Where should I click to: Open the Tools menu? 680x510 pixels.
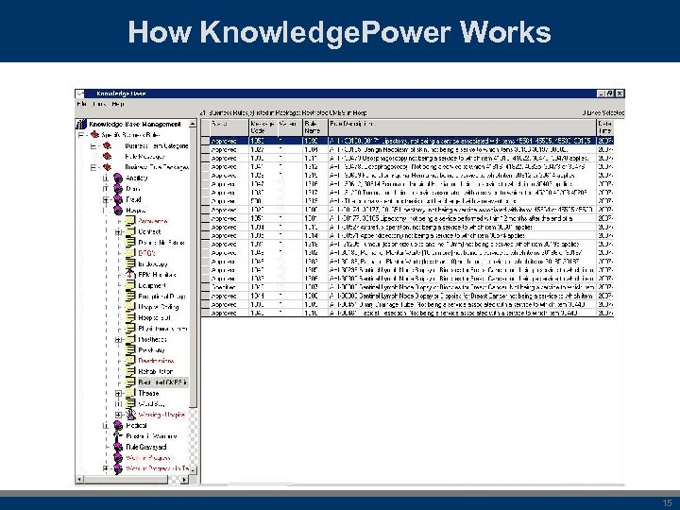(100, 104)
